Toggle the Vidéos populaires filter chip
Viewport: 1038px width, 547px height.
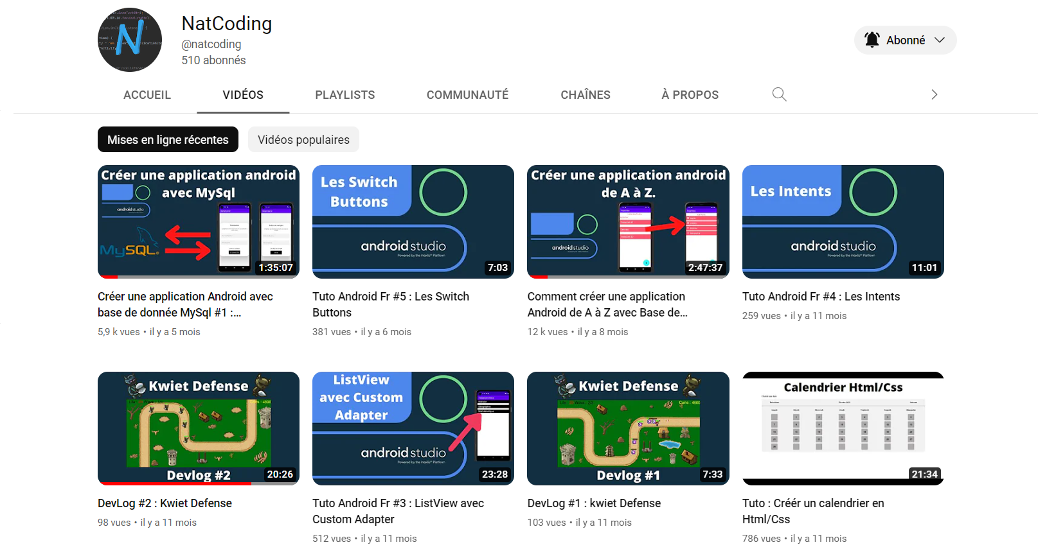303,140
